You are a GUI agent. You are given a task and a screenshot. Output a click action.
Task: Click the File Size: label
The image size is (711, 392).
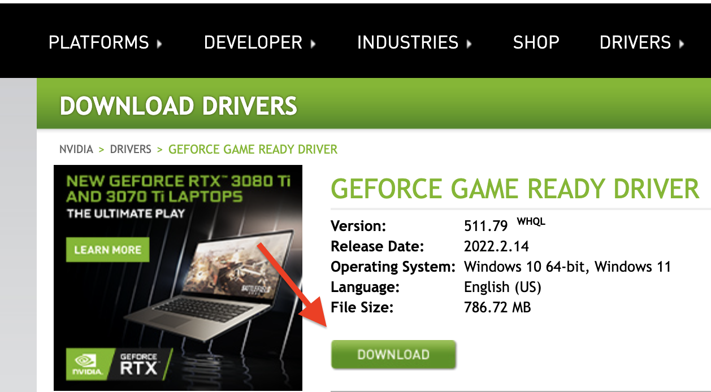point(362,308)
